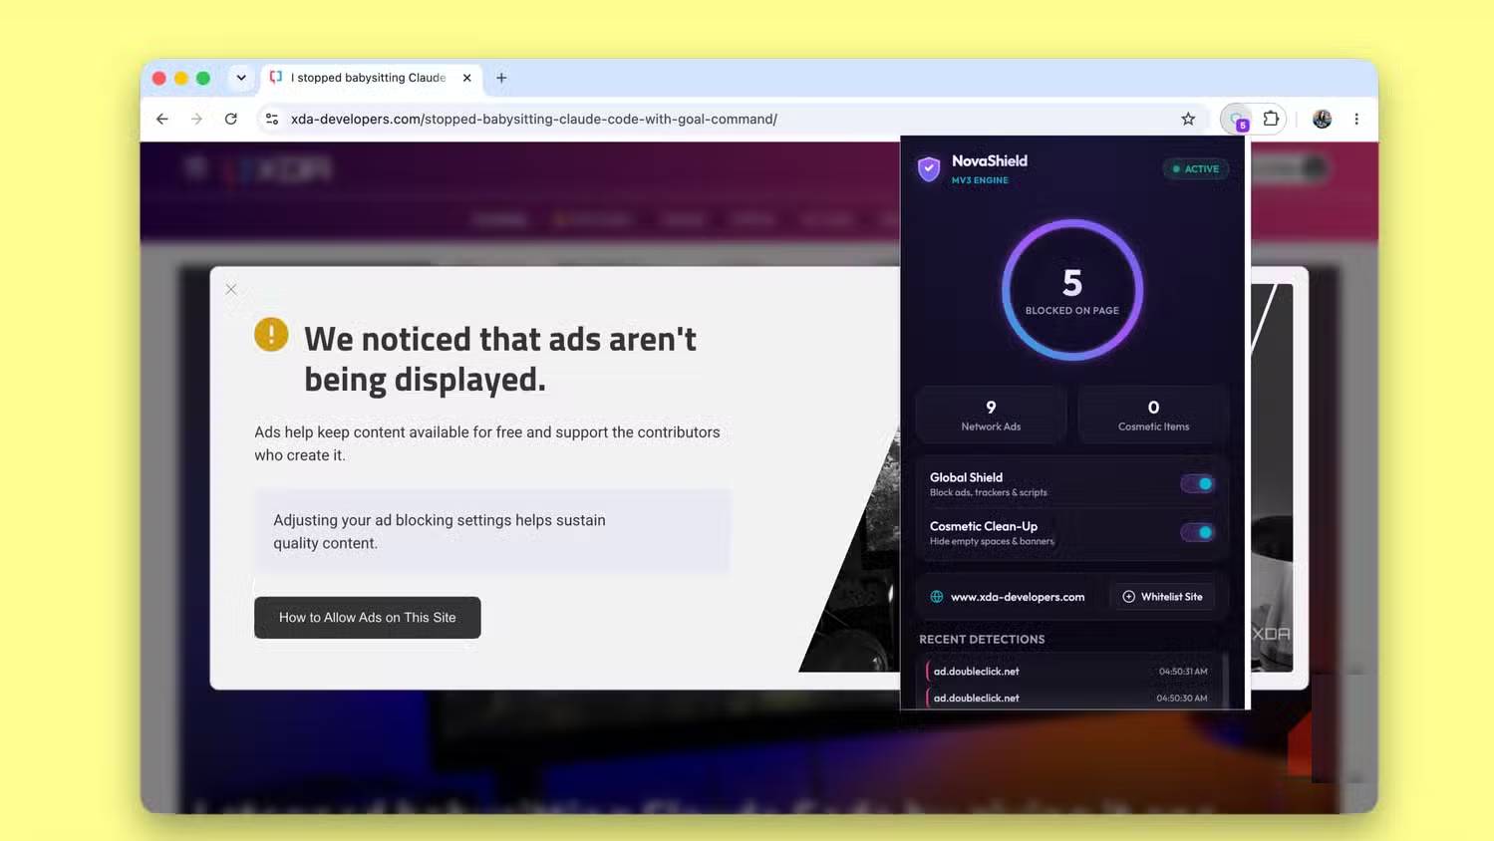Dismiss the ad-block notice with X

point(231,289)
